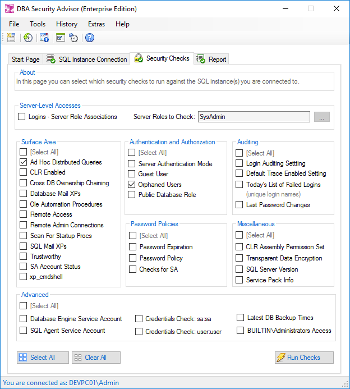Tick CLR Assembly Permission Set
Image resolution: width=350 pixels, height=389 pixels.
tap(239, 246)
